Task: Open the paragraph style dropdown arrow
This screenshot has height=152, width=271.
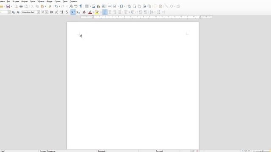Action: 9,12
